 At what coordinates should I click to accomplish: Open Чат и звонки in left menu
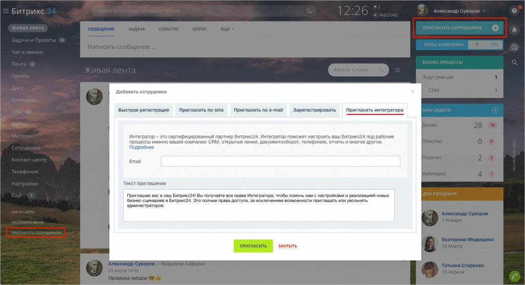click(27, 52)
